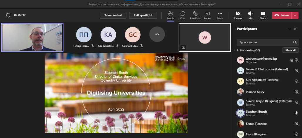Click mic icon for webcontent@unwe.bg

click(297, 60)
